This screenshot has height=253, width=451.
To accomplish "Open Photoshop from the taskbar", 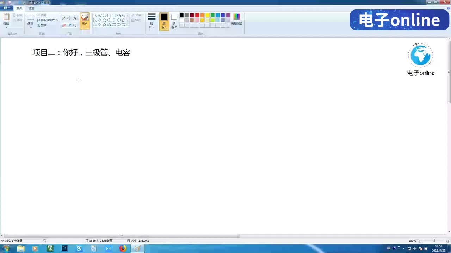I will coord(64,248).
